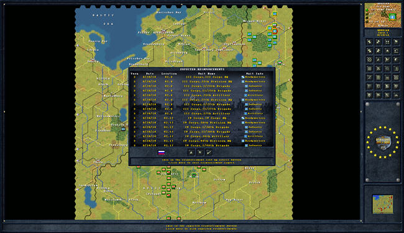Click the starred shield emblem
Screen dimensions: 404x233
coord(383,142)
